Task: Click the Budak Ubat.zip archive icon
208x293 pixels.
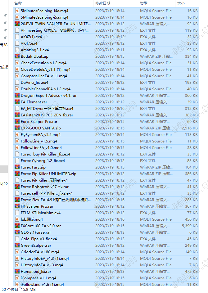Action: (17, 56)
